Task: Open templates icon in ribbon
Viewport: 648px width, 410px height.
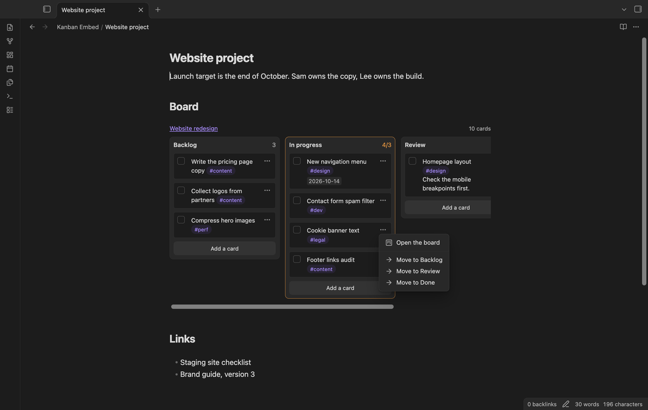Action: [x=10, y=83]
